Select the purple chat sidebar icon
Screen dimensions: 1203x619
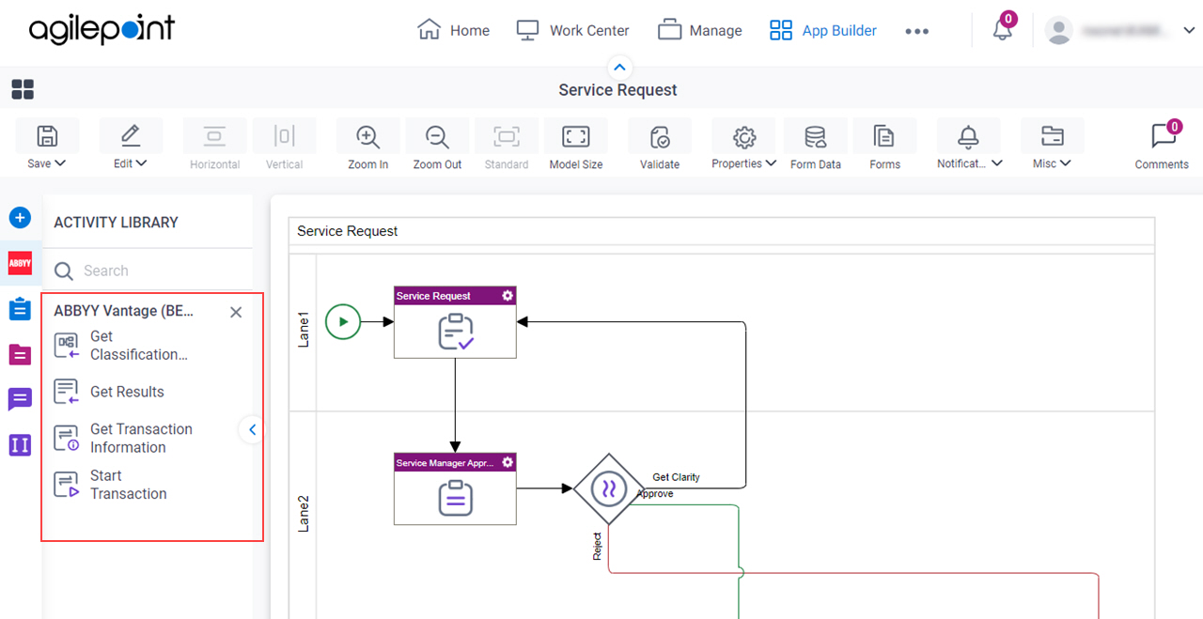click(20, 399)
